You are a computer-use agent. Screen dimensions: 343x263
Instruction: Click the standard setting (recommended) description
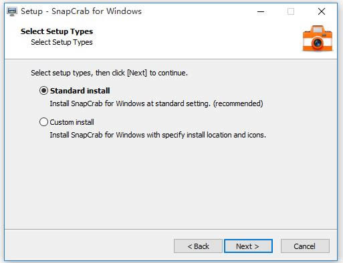[x=156, y=103]
